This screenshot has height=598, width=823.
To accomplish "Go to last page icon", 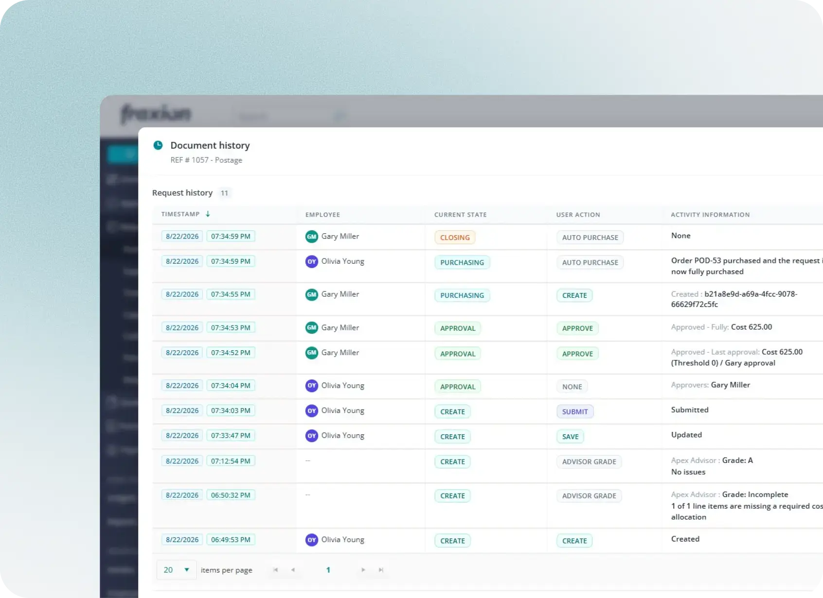I will tap(381, 570).
